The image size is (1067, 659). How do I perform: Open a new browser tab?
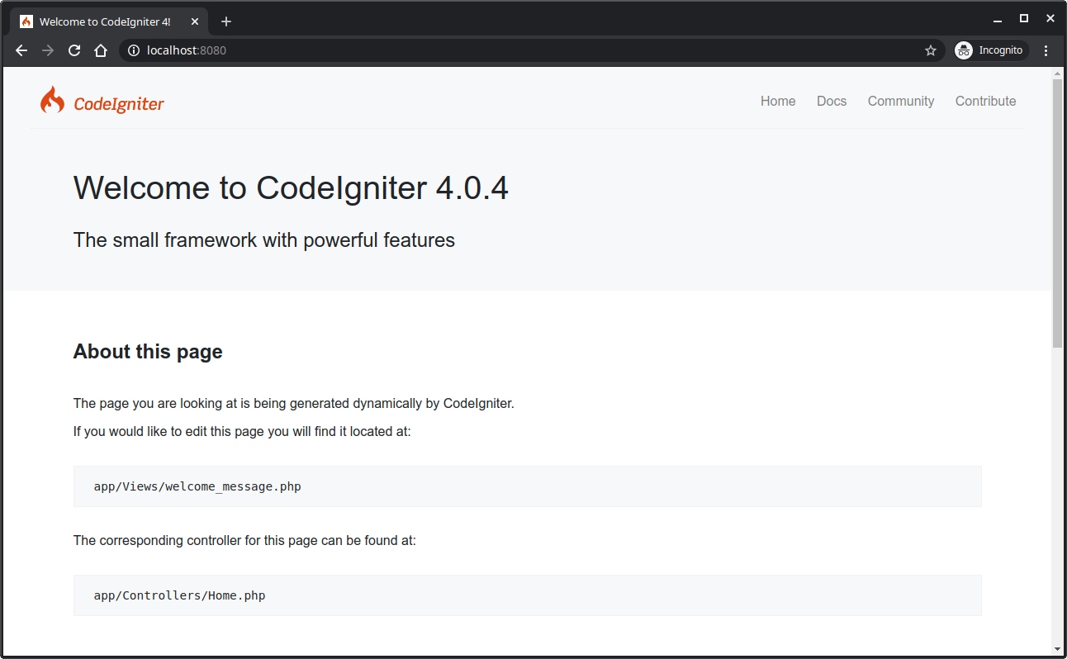(x=226, y=21)
